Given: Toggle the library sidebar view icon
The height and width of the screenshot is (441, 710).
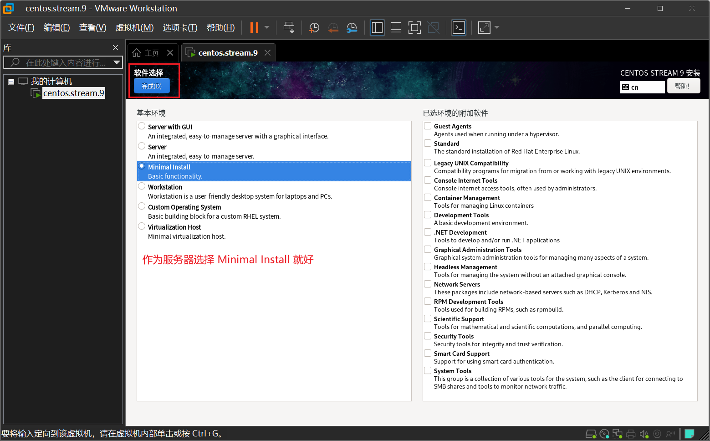Looking at the screenshot, I should coord(377,27).
